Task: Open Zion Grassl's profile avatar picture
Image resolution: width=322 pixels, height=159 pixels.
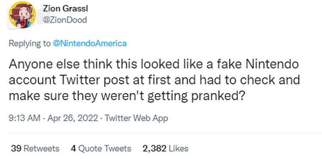Action: click(x=22, y=15)
